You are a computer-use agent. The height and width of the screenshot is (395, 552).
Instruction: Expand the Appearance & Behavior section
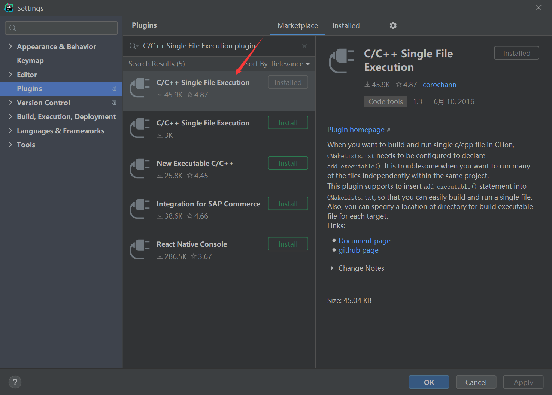(x=10, y=46)
